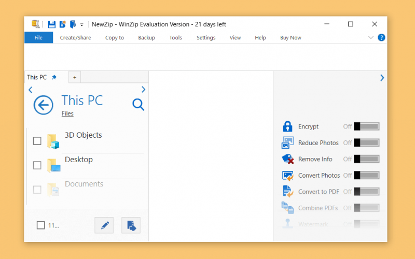Click the left chevron in the files pane
Screen dimensions: 415x259
(31, 90)
